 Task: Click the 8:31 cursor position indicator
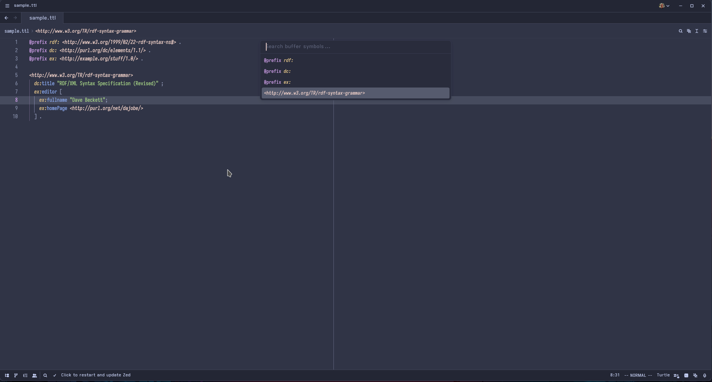coord(615,375)
